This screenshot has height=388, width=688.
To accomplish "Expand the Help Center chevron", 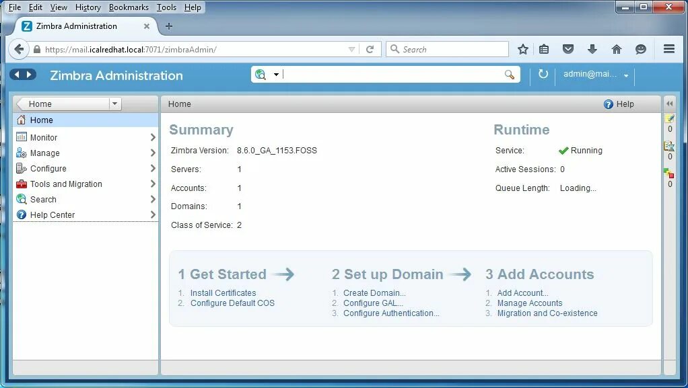I will (153, 215).
